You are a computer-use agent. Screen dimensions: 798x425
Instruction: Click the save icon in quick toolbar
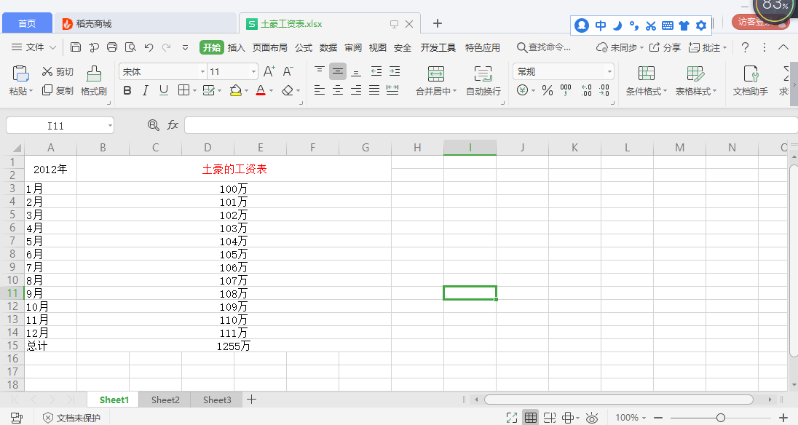point(76,47)
